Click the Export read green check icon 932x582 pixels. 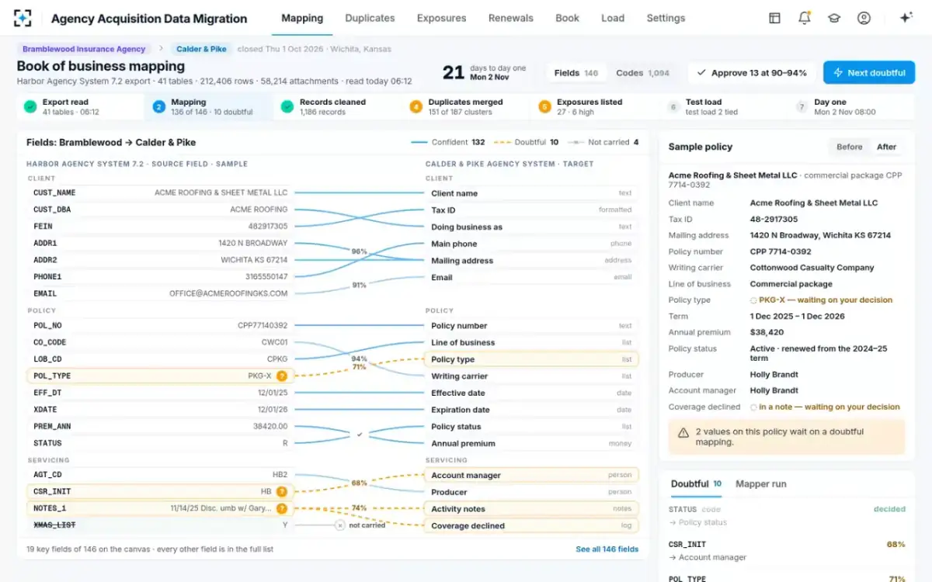click(x=30, y=106)
